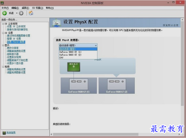Viewport: 186px width, 138px height.
Task: Open the 桌面(E) menu
Action: [x=25, y=8]
